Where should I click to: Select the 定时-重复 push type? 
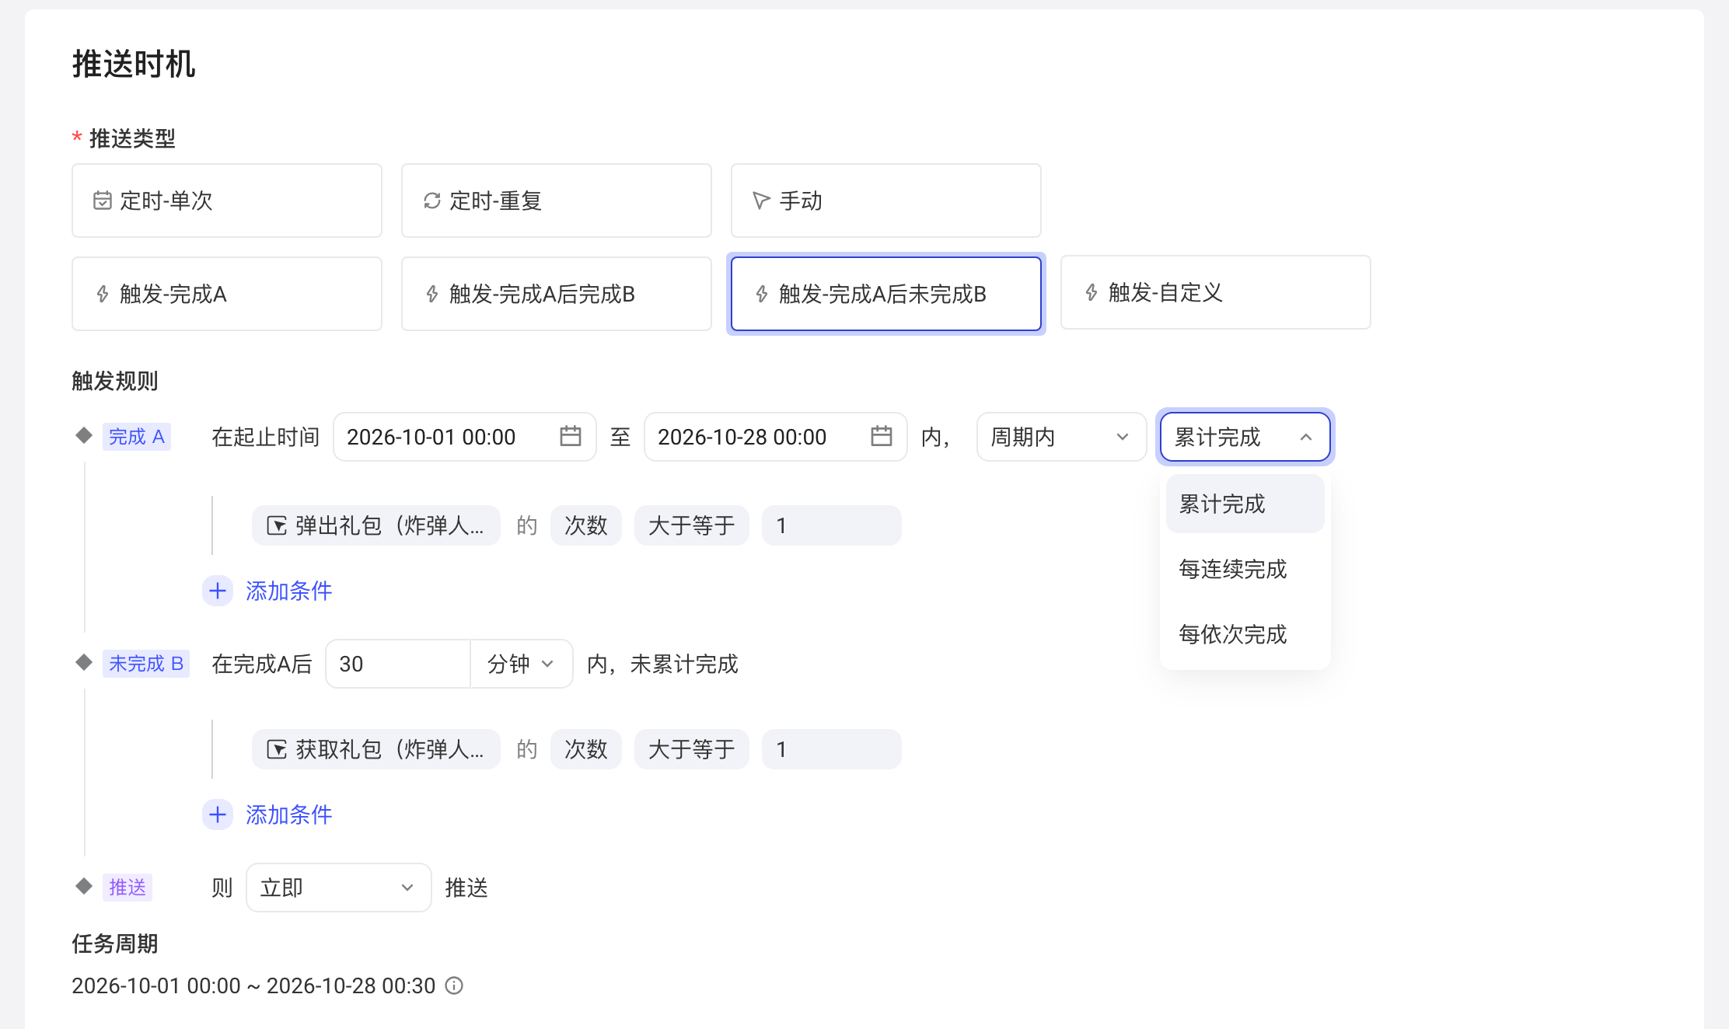[x=557, y=201]
